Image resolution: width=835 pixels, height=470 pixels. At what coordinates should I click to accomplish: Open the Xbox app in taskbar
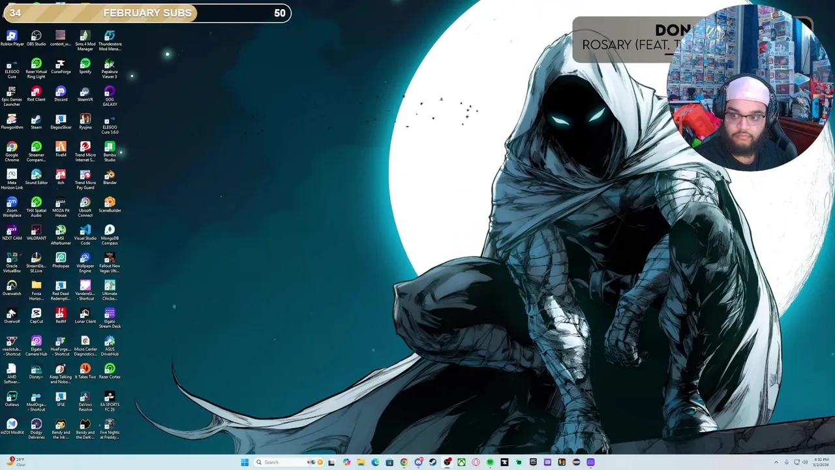461,462
